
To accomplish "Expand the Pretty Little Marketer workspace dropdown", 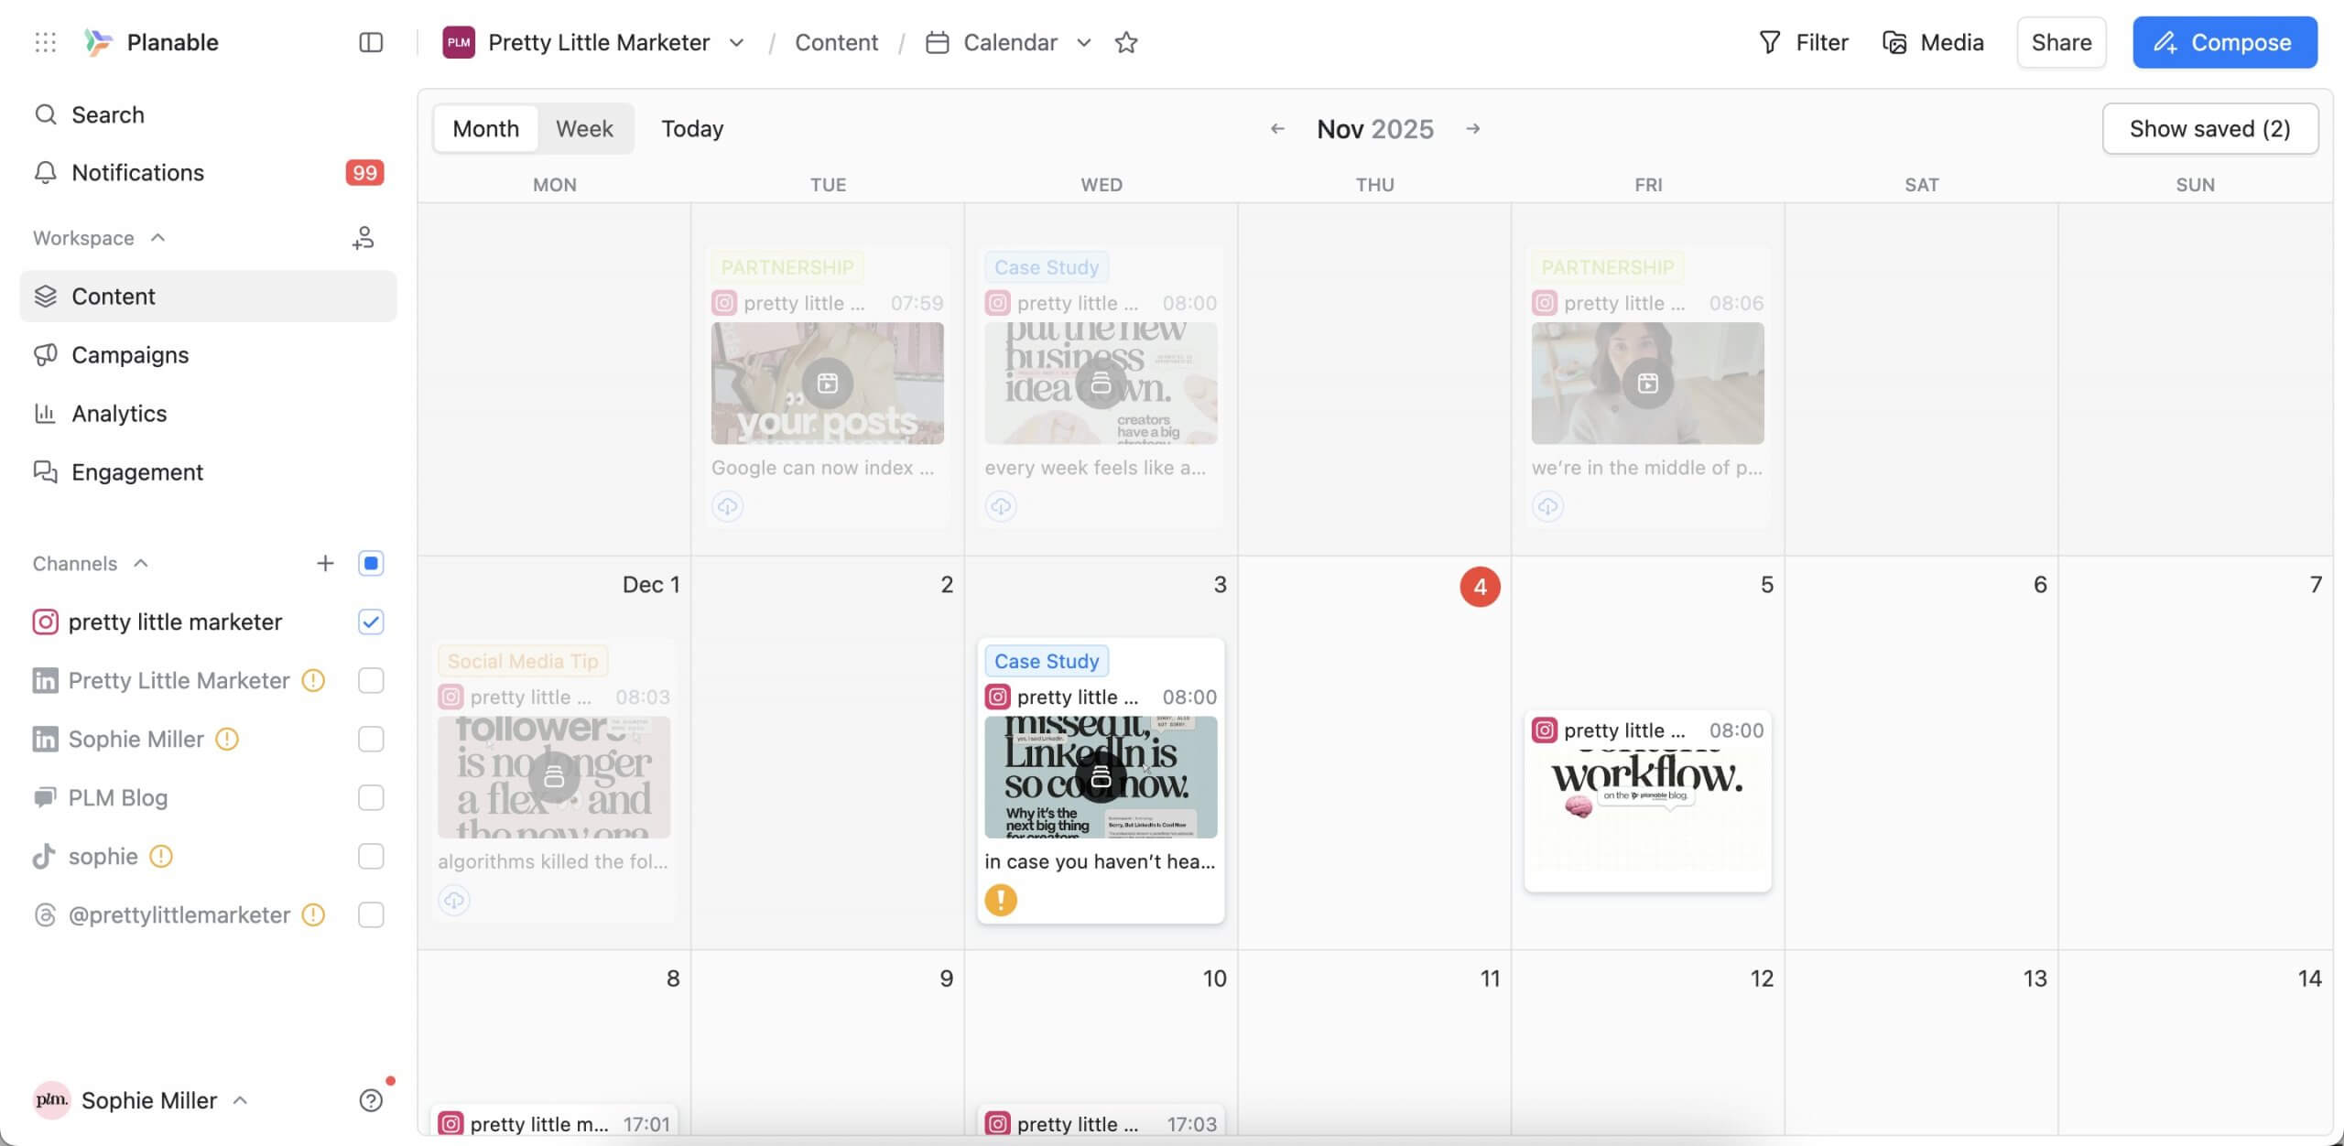I will tap(737, 42).
